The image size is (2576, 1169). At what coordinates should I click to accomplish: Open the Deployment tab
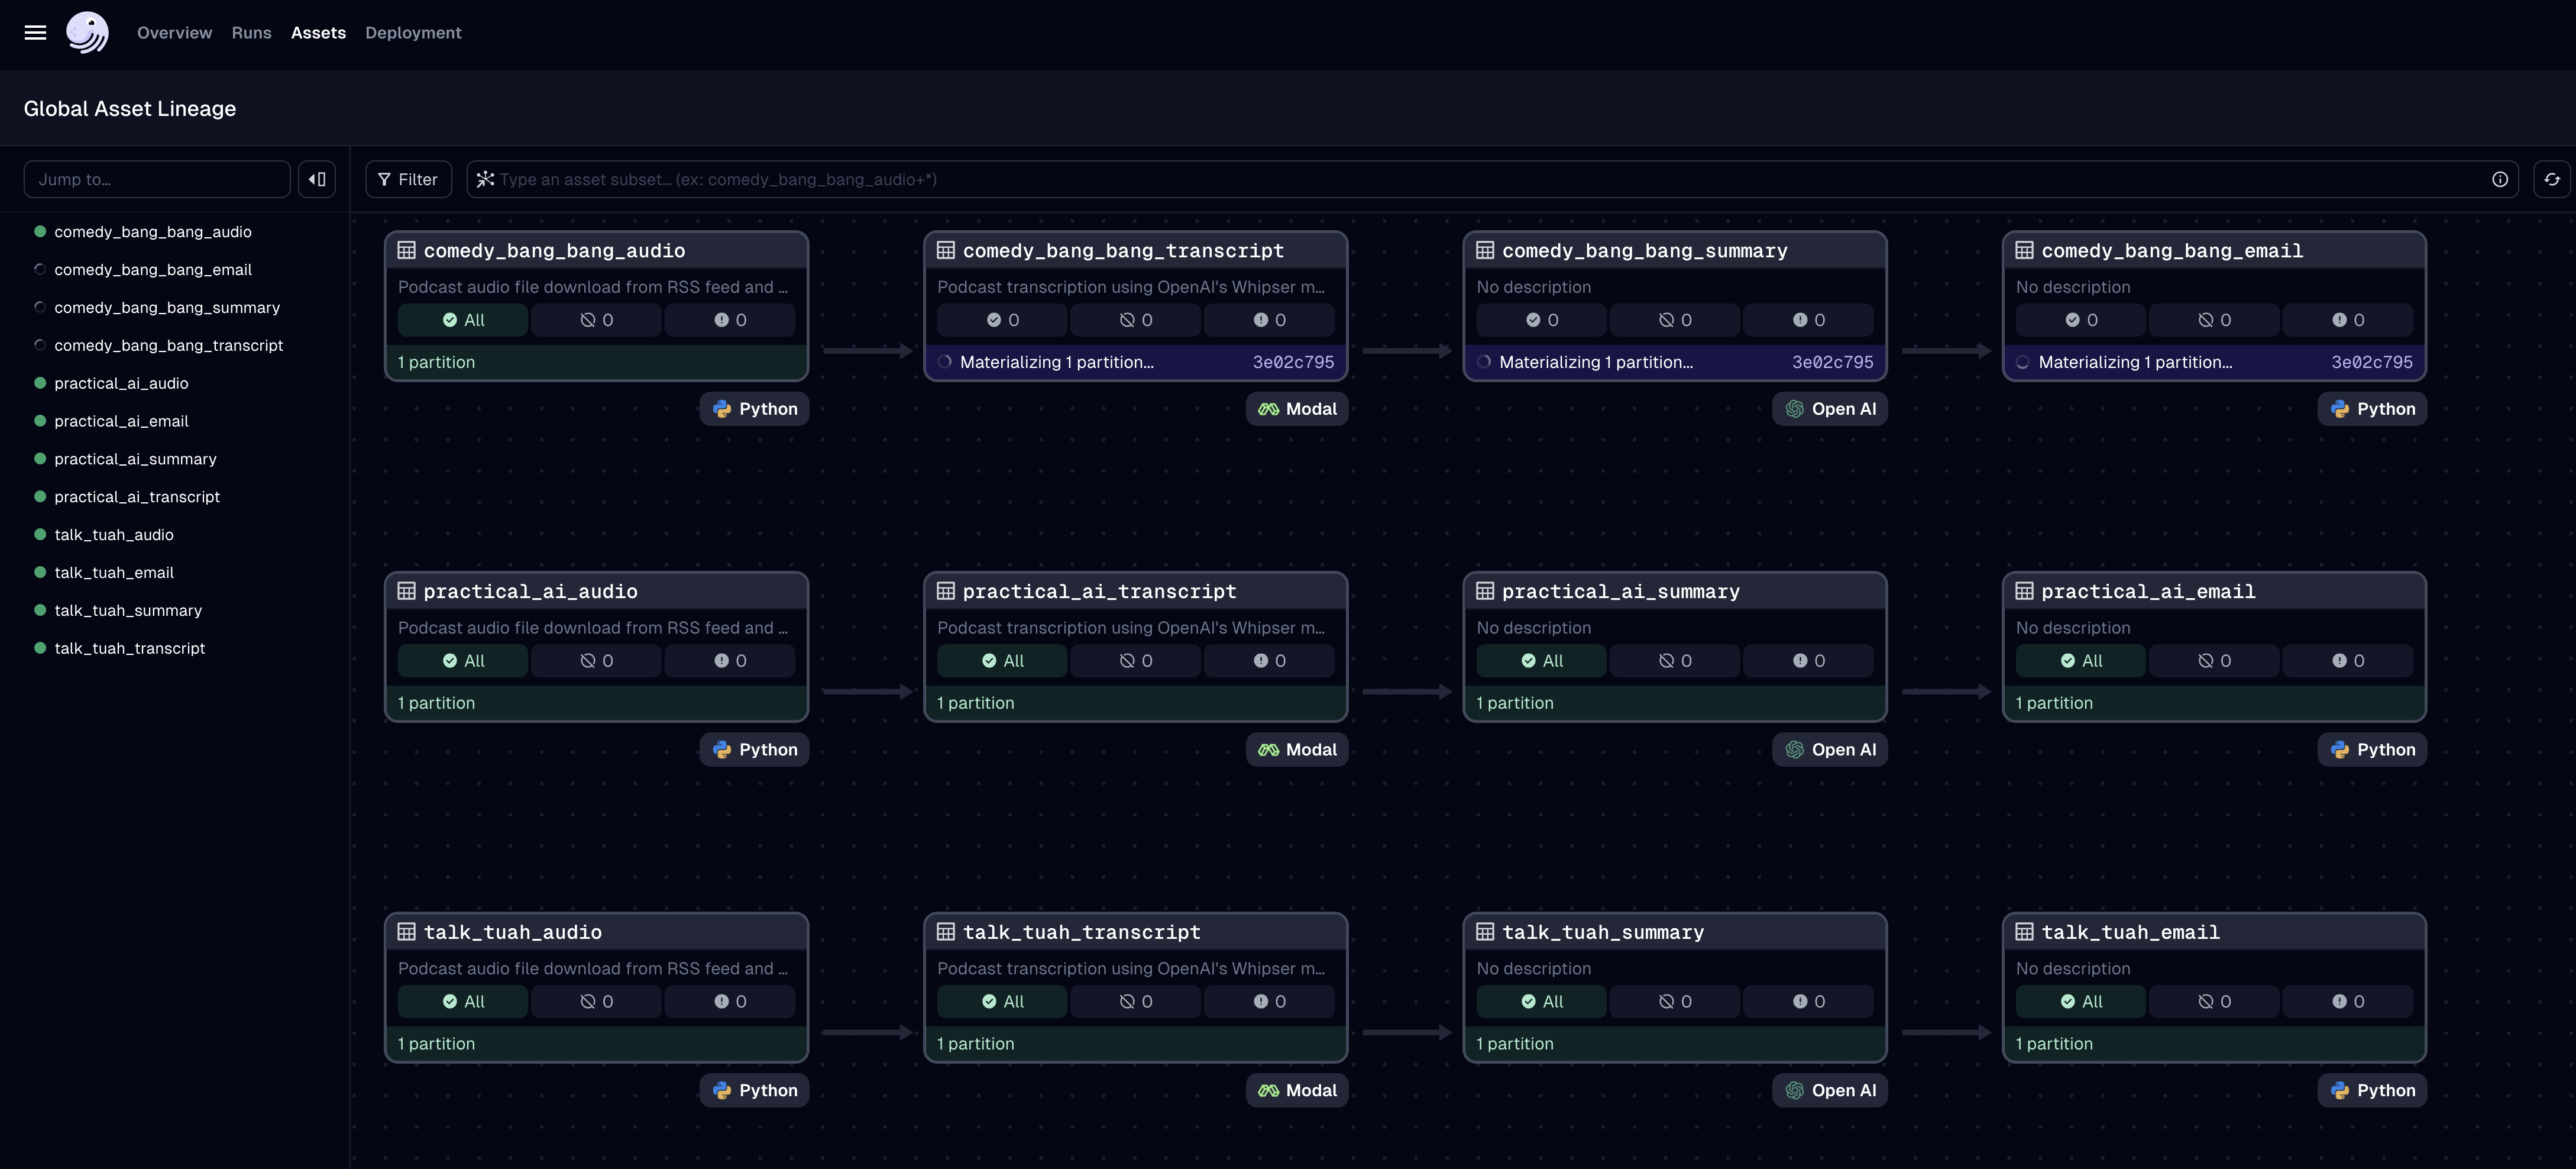click(x=413, y=33)
